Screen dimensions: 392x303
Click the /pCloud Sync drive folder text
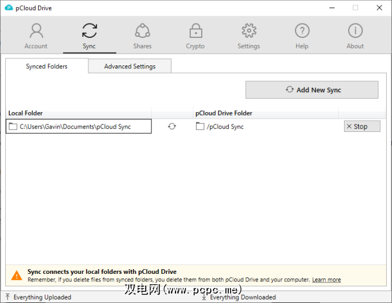[225, 127]
